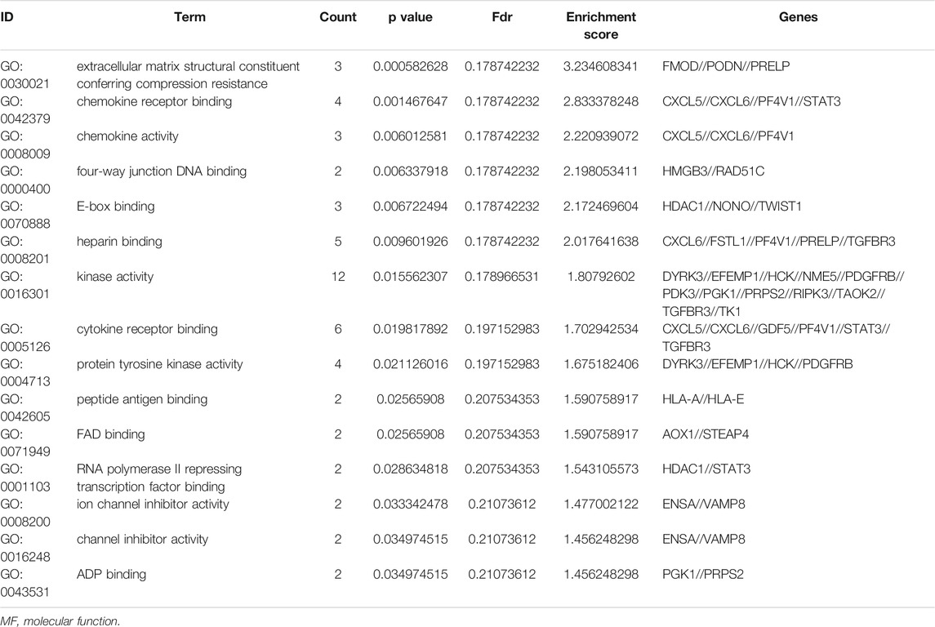Image resolution: width=935 pixels, height=627 pixels.
Task: Click the 'Enrichment score' column header
Action: pos(601,25)
